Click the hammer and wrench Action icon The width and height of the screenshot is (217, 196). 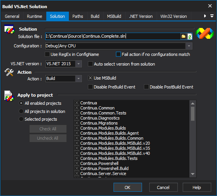click(9, 72)
